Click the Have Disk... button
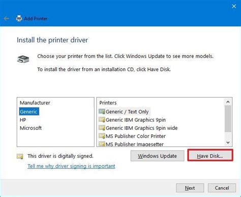Screen dimensions: 241x197 coord(210,155)
